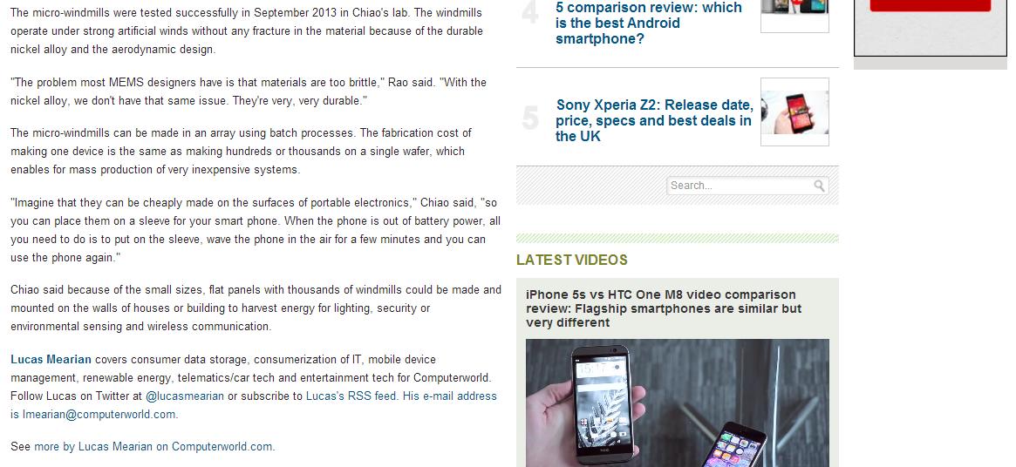Subscribe via Lucas's RSS feed link

point(351,396)
